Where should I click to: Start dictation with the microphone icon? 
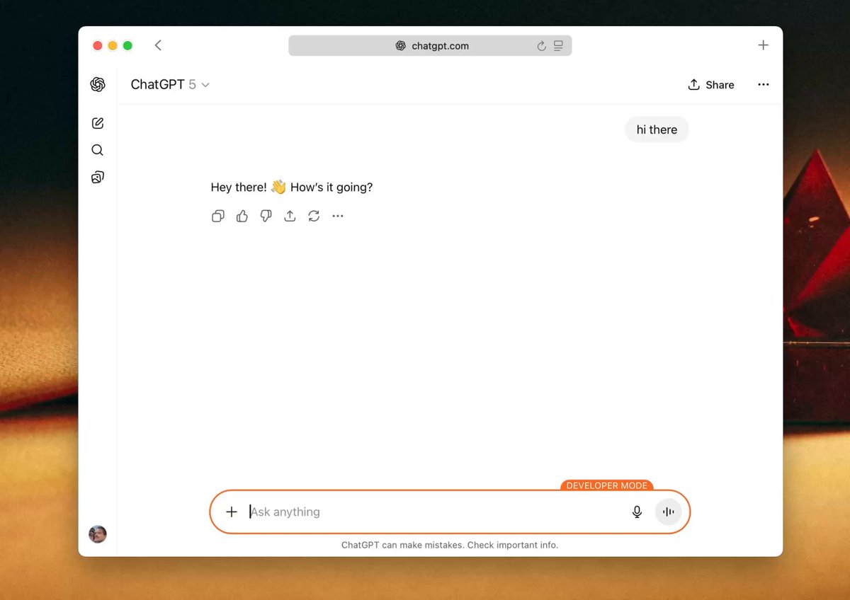pos(637,512)
